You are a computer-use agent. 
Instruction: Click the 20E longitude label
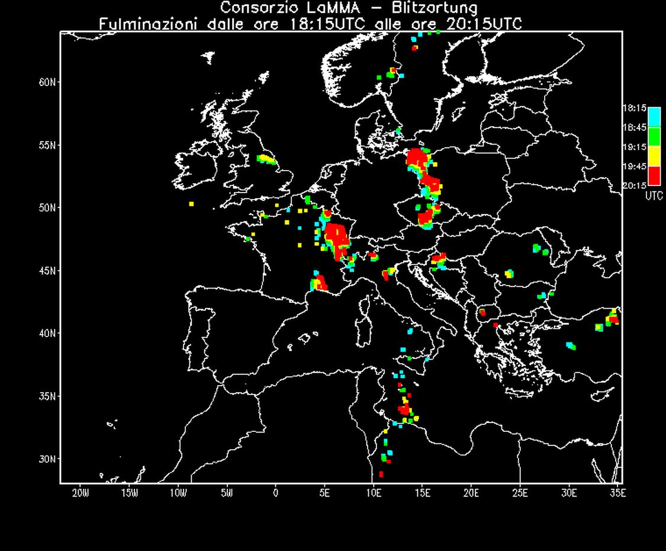pyautogui.click(x=471, y=493)
